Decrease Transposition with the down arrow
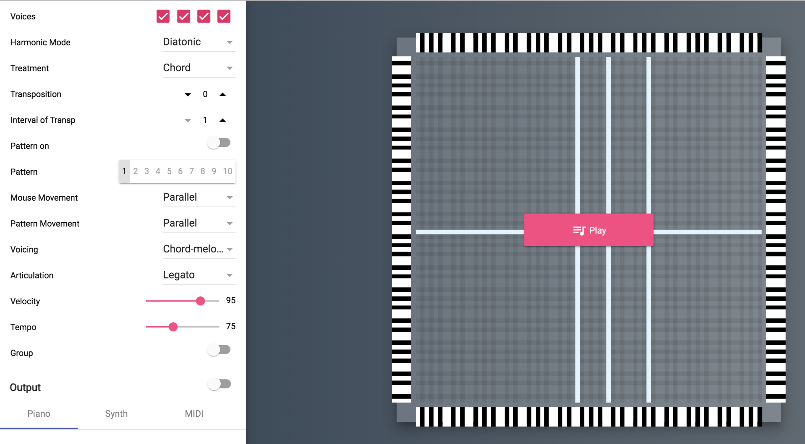805x444 pixels. click(187, 94)
